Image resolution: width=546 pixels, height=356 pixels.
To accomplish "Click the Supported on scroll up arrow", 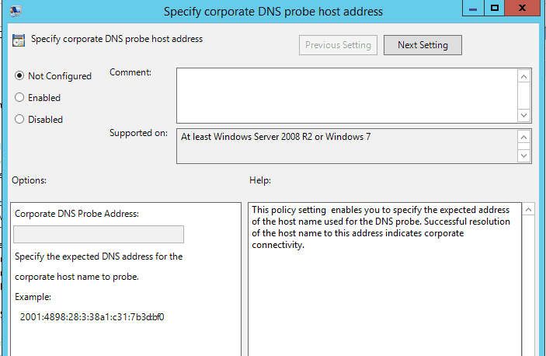I will (x=523, y=137).
